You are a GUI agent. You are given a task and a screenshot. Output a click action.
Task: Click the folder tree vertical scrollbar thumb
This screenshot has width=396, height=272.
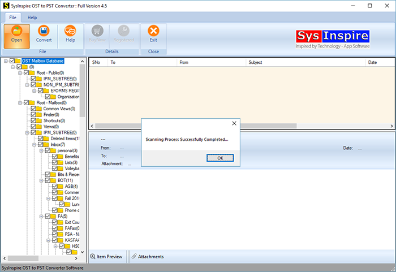point(83,90)
